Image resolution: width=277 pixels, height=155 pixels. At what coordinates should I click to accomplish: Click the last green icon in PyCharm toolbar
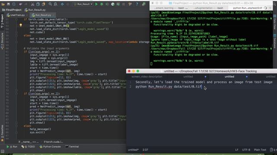click(143, 4)
